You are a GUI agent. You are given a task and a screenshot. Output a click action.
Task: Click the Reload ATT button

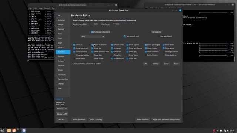62,109
